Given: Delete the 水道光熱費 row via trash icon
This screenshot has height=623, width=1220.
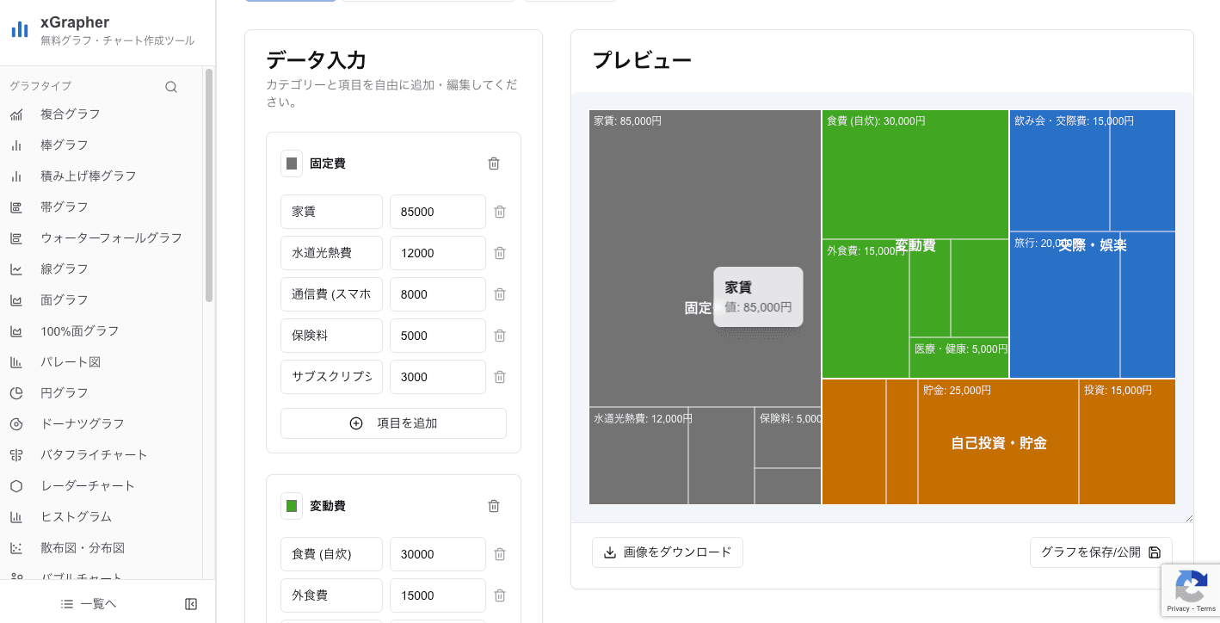Looking at the screenshot, I should (x=500, y=253).
